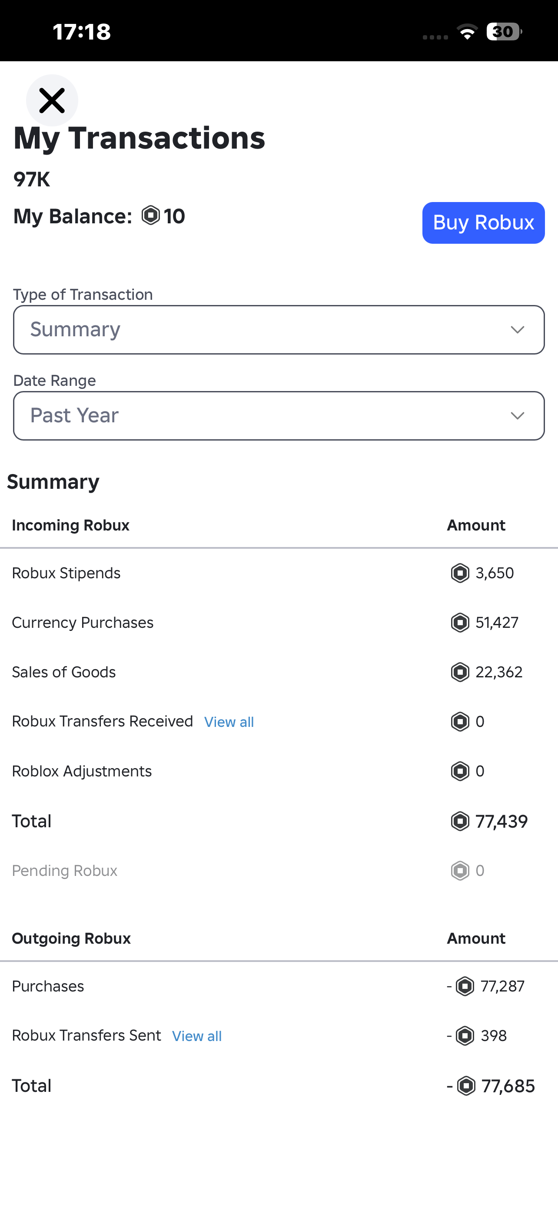This screenshot has height=1207, width=558.
Task: Click the outgoing total amount 77,685
Action: coord(508,1086)
